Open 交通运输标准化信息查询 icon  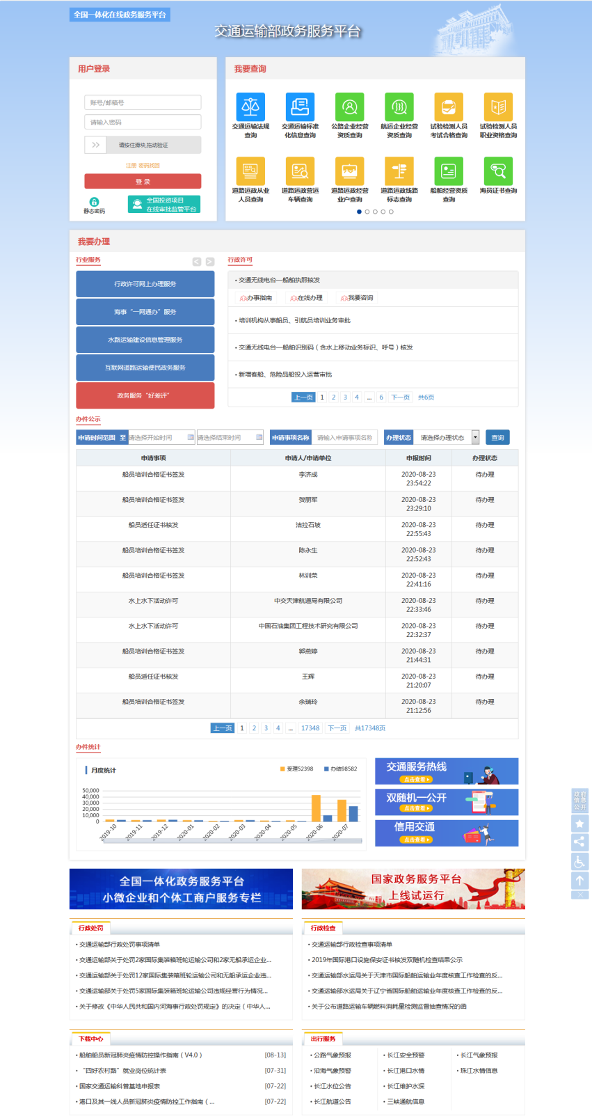point(300,107)
